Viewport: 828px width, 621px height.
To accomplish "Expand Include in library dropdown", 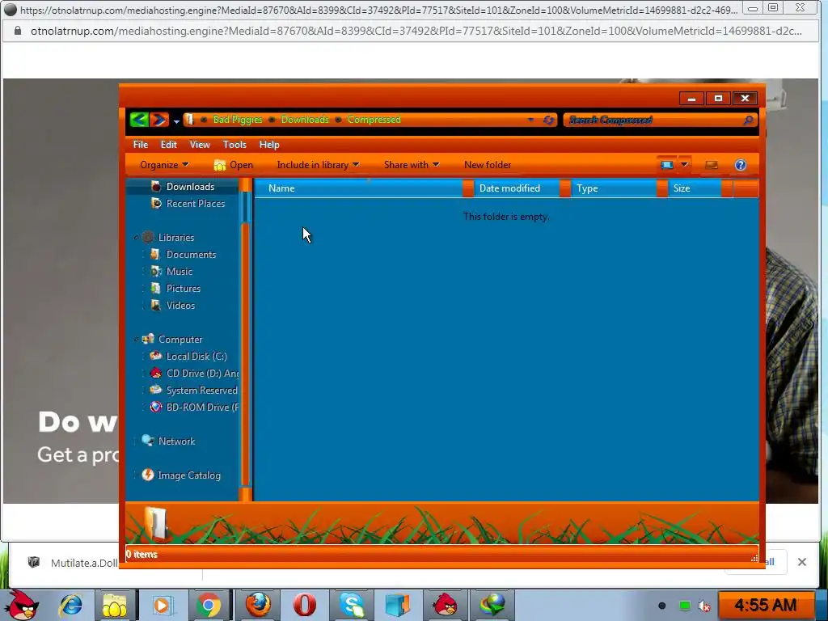I will tap(318, 165).
